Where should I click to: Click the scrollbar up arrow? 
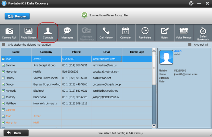pos(154,50)
